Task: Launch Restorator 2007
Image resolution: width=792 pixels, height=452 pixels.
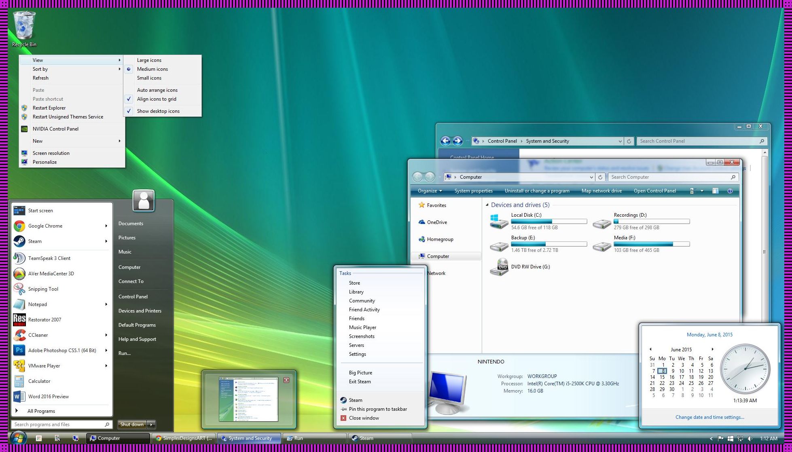Action: [61, 320]
